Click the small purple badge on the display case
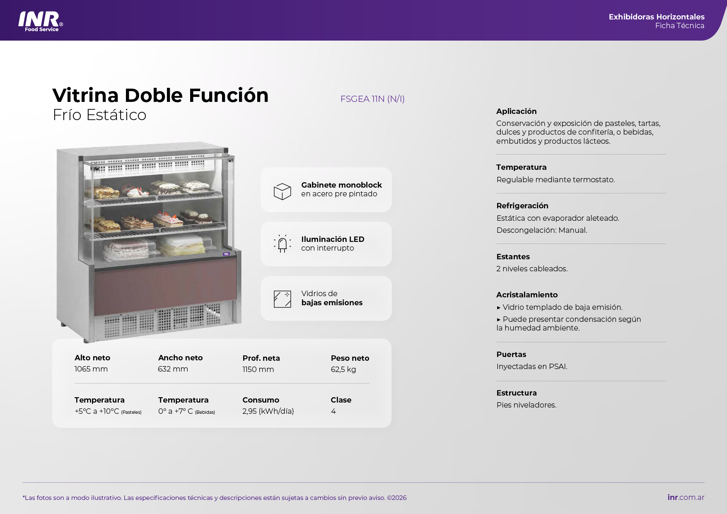Image resolution: width=727 pixels, height=514 pixels. [226, 254]
